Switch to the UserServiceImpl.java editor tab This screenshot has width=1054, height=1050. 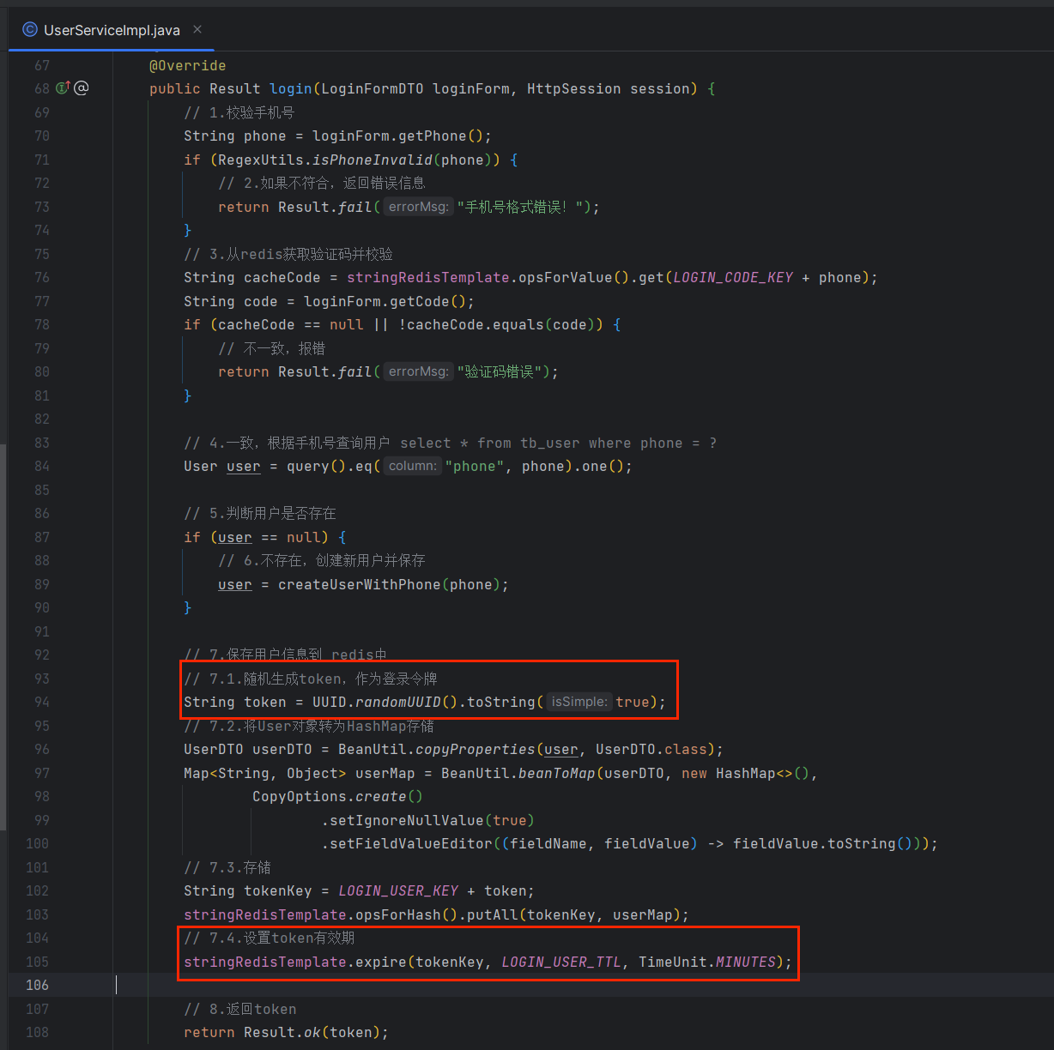click(112, 30)
